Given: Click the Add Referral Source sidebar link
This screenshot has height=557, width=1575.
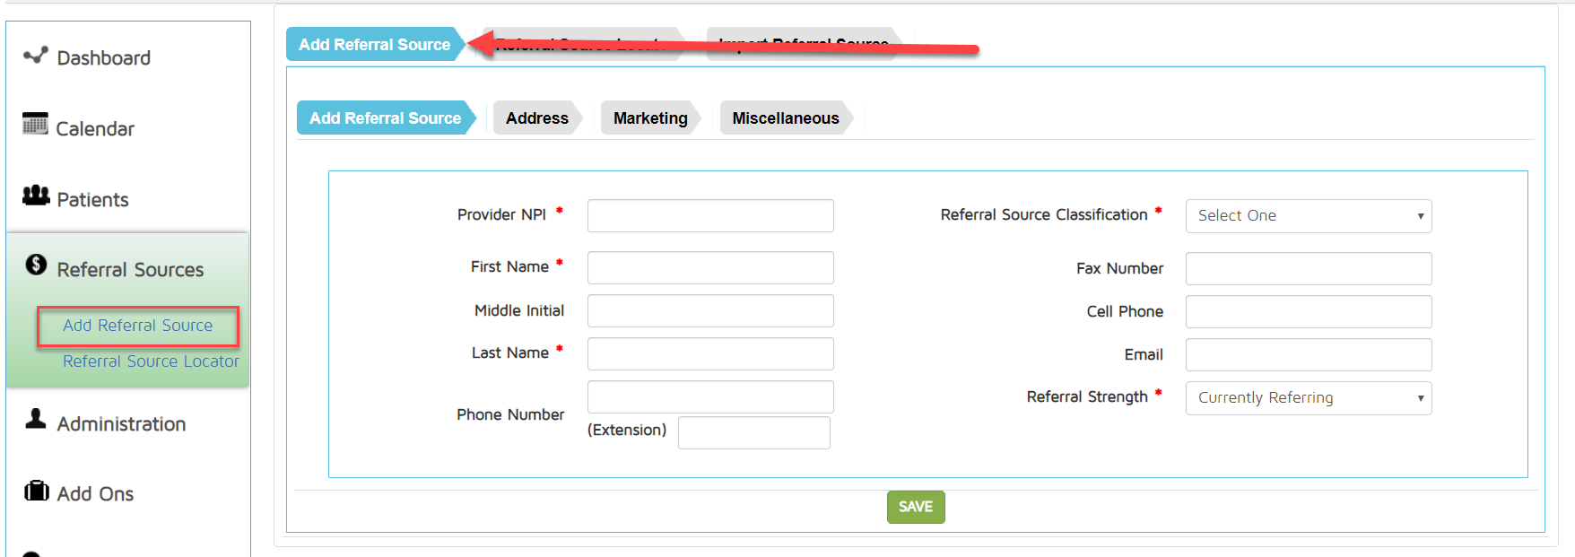Looking at the screenshot, I should (x=137, y=326).
